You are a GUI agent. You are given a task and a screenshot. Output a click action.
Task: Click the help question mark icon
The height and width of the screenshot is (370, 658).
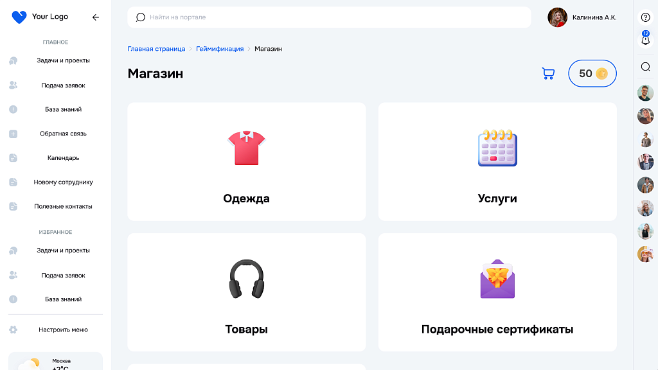tap(646, 17)
